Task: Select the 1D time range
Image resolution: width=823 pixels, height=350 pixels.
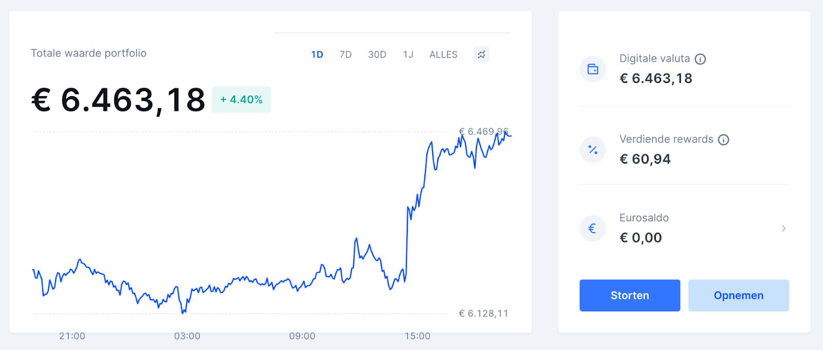Action: pyautogui.click(x=317, y=55)
